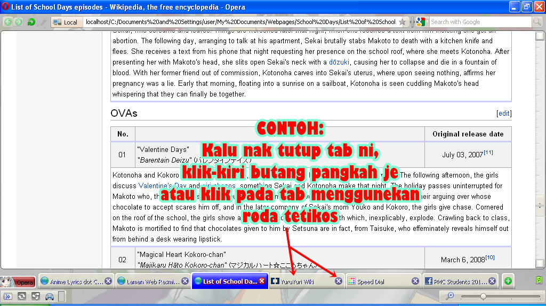This screenshot has height=306, width=546.
Task: Open the red Opera menu button
Action: pos(18,282)
